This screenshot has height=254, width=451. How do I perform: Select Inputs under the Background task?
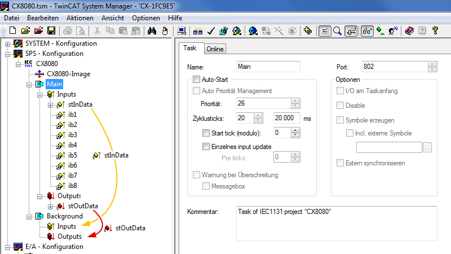[x=67, y=226]
